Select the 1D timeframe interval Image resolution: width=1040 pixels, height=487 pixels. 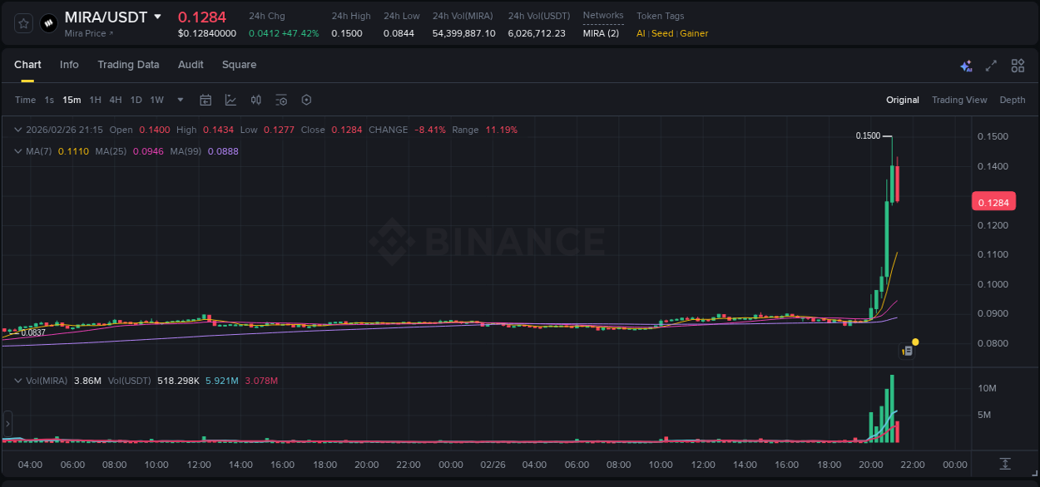[x=136, y=100]
